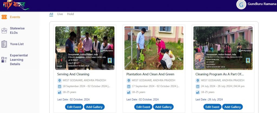The width and height of the screenshot is (277, 113).
Task: Edit the Serving And Cleaning event
Action: (x=74, y=107)
